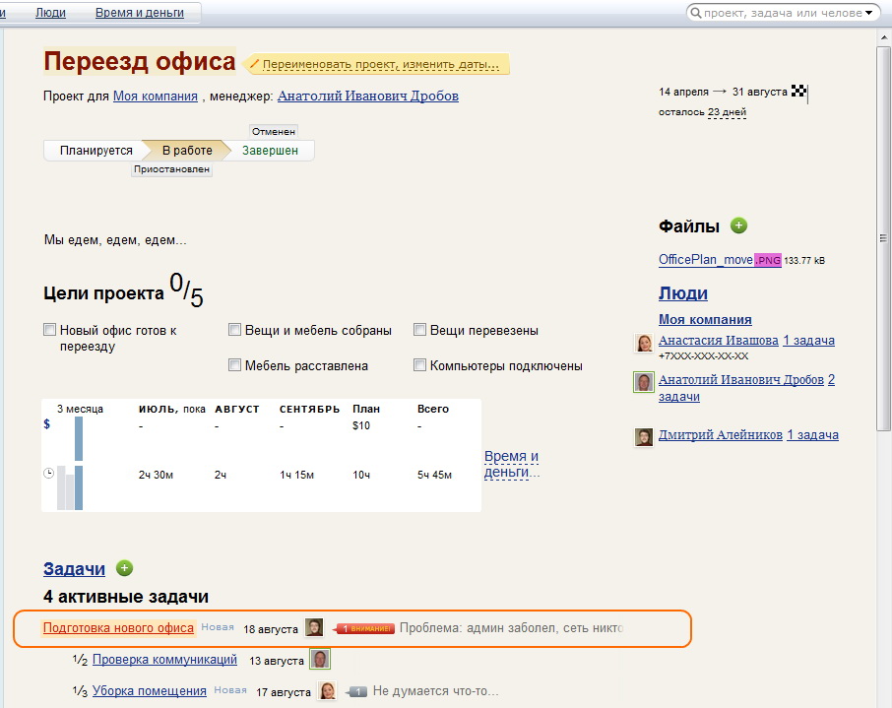
Task: Click the finish flag icon by 31 августа
Action: tap(798, 92)
